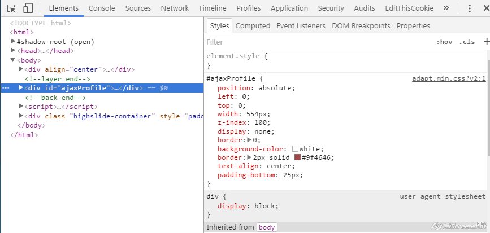Toggle the :hov element state button
The width and height of the screenshot is (490, 233).
(444, 42)
